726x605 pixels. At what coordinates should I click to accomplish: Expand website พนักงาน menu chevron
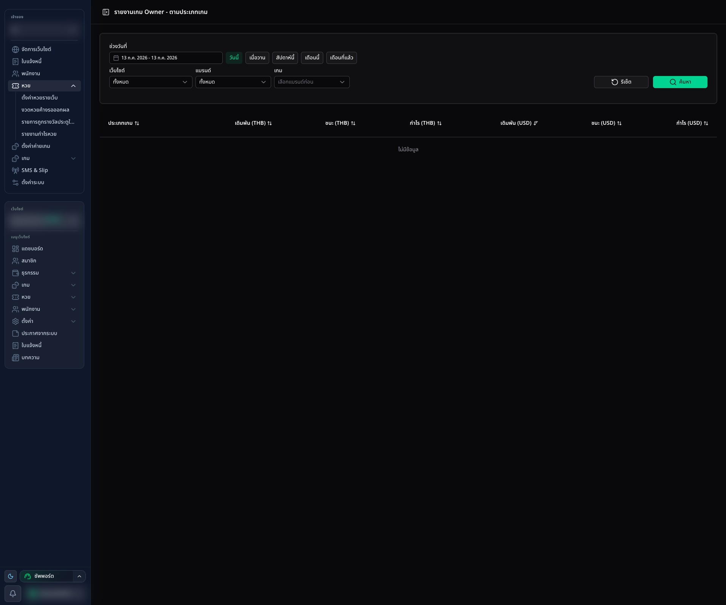coord(73,309)
